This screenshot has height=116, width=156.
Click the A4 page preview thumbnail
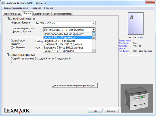click(x=136, y=23)
